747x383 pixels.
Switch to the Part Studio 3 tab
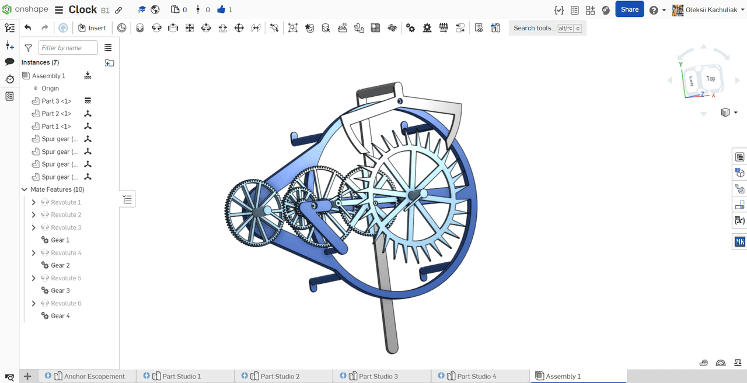click(x=372, y=377)
